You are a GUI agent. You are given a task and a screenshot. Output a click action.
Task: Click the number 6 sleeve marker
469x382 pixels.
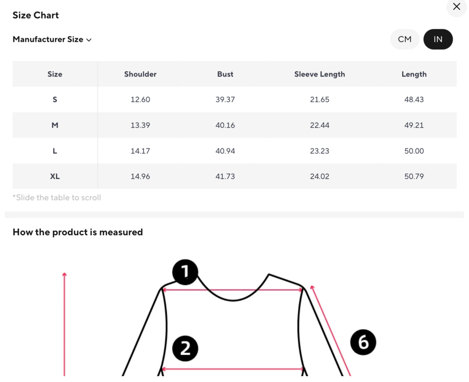[x=363, y=342]
